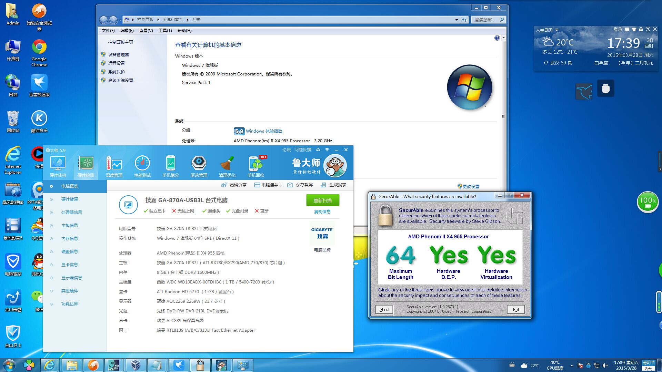Click 重新扫描 green button
The height and width of the screenshot is (372, 662).
[x=323, y=200]
